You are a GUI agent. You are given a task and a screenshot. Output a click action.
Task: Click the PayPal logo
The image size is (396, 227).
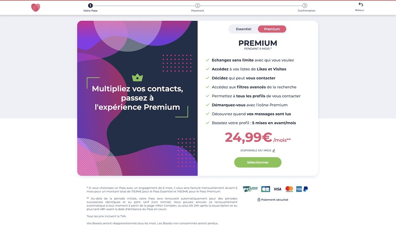[305, 189]
